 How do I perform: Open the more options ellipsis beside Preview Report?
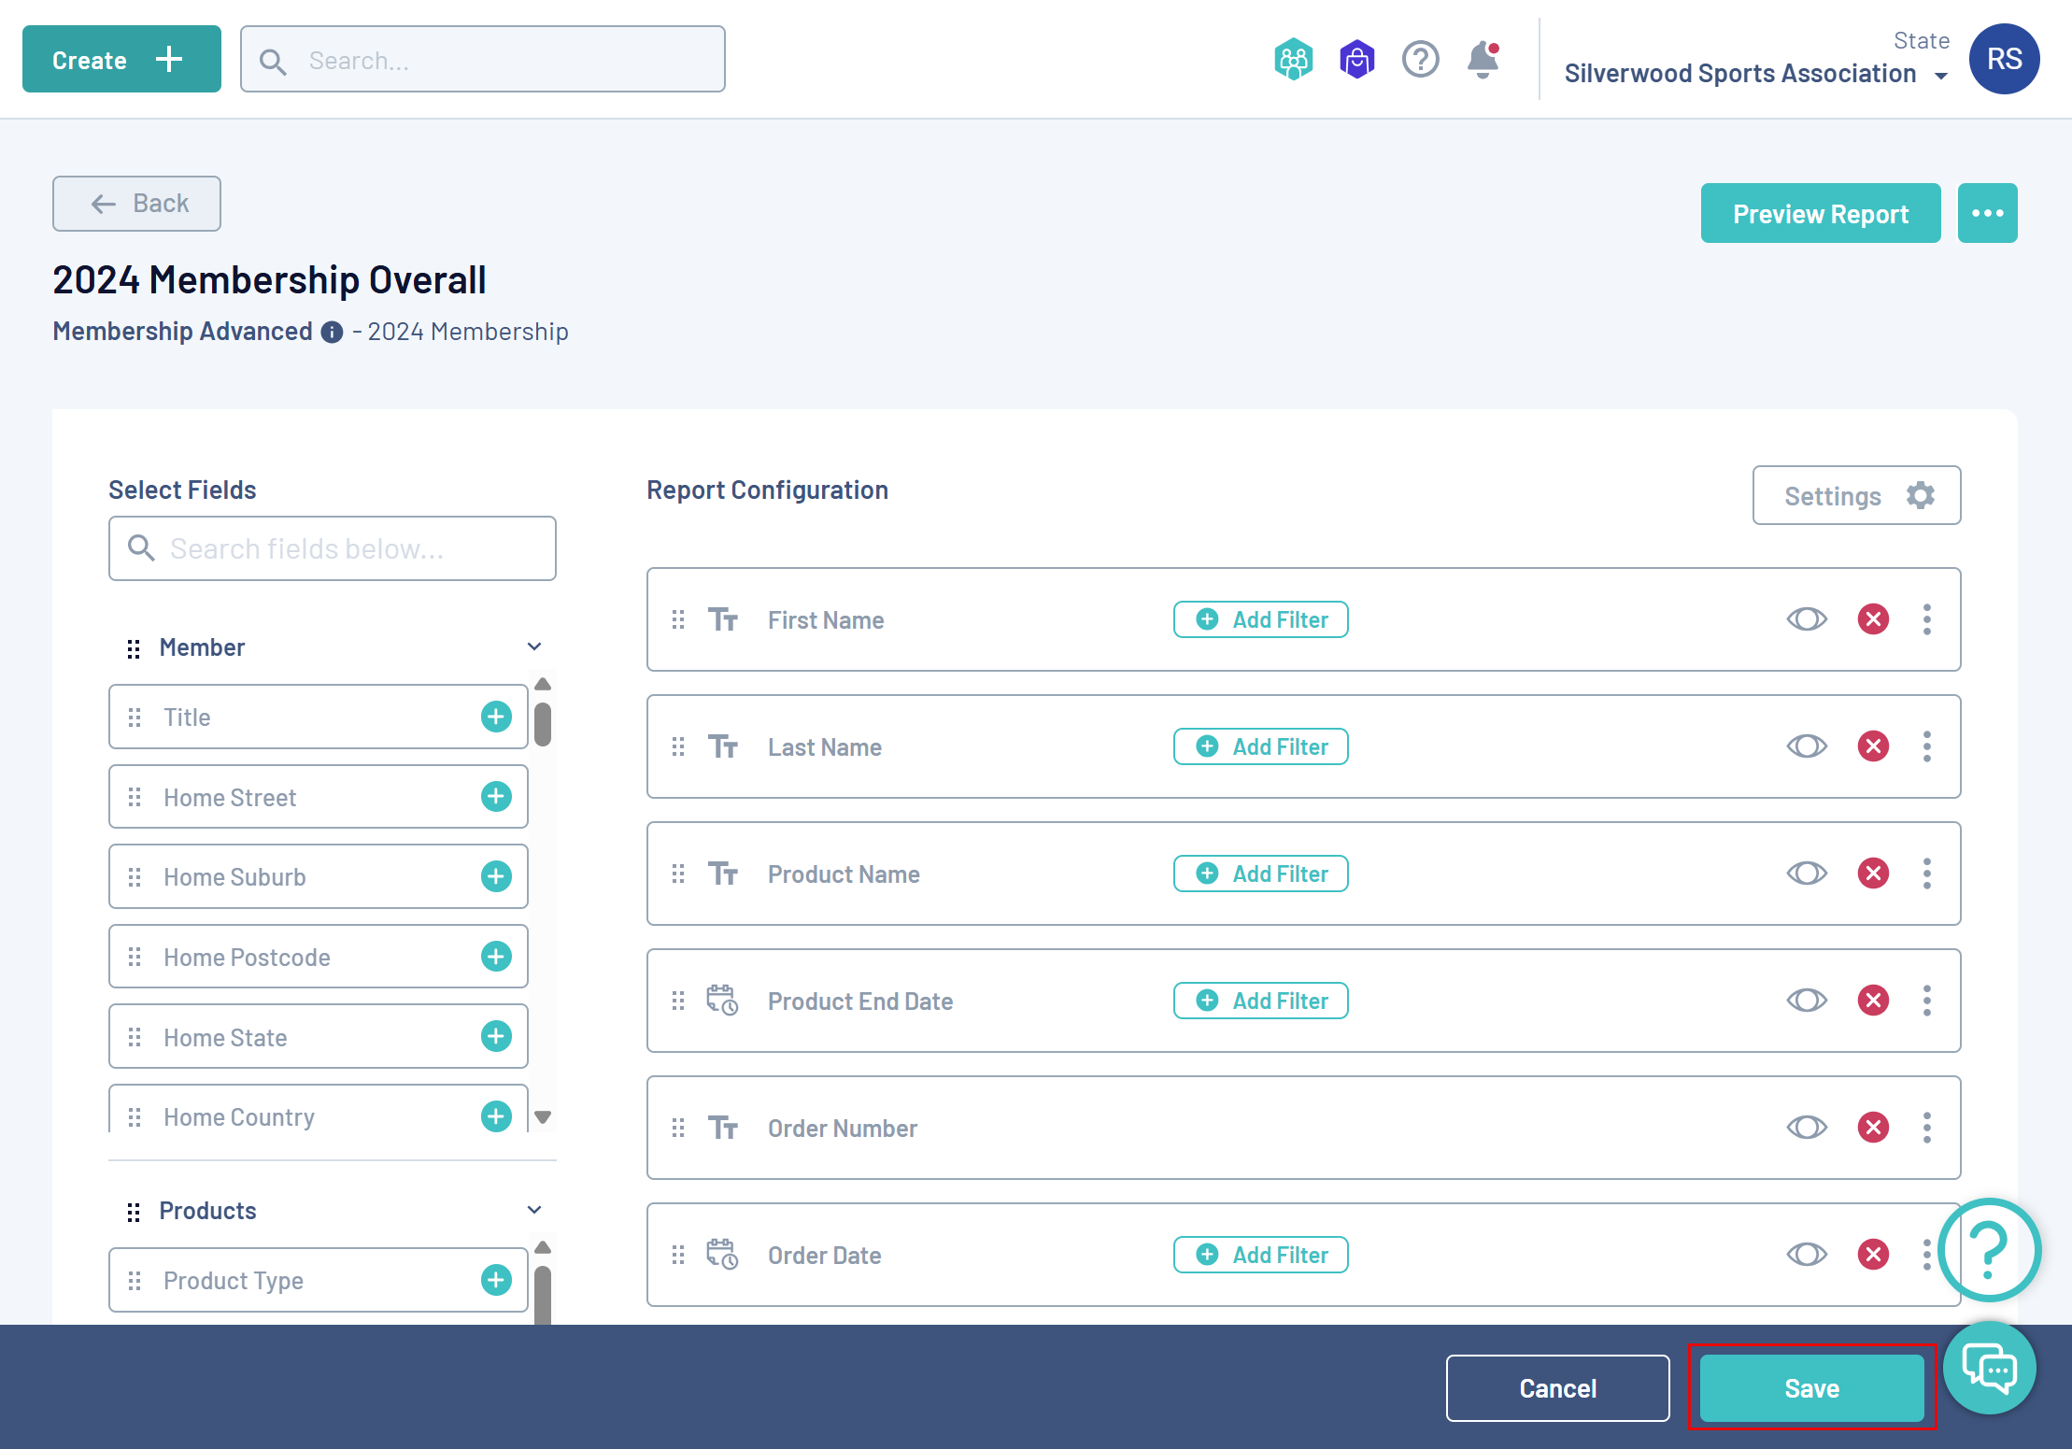pos(1987,214)
